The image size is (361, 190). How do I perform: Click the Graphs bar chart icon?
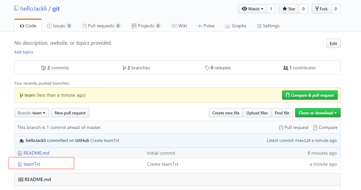tap(227, 26)
